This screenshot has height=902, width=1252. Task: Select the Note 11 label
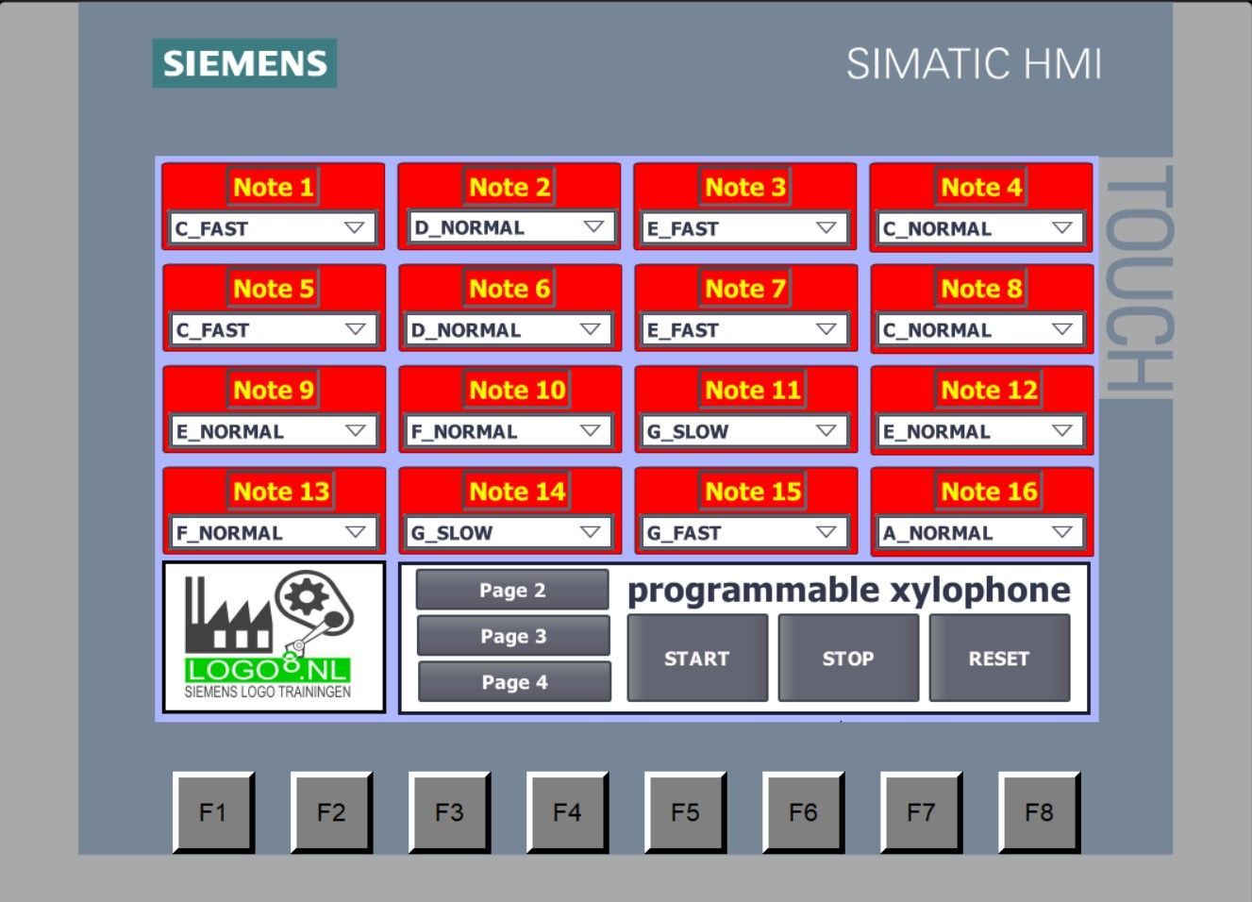click(753, 390)
